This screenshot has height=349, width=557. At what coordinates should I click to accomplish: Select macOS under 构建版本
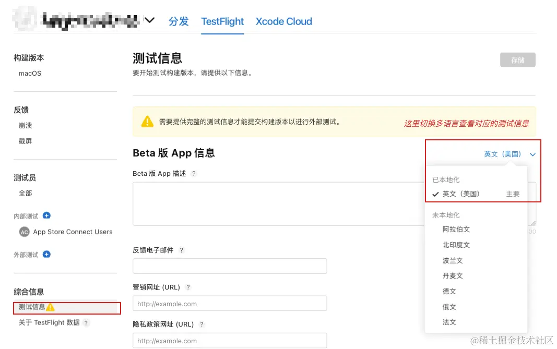[30, 73]
